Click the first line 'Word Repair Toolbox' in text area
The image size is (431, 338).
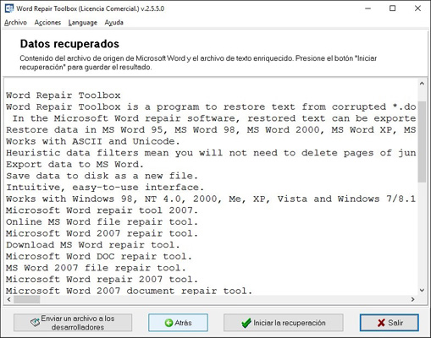(64, 95)
